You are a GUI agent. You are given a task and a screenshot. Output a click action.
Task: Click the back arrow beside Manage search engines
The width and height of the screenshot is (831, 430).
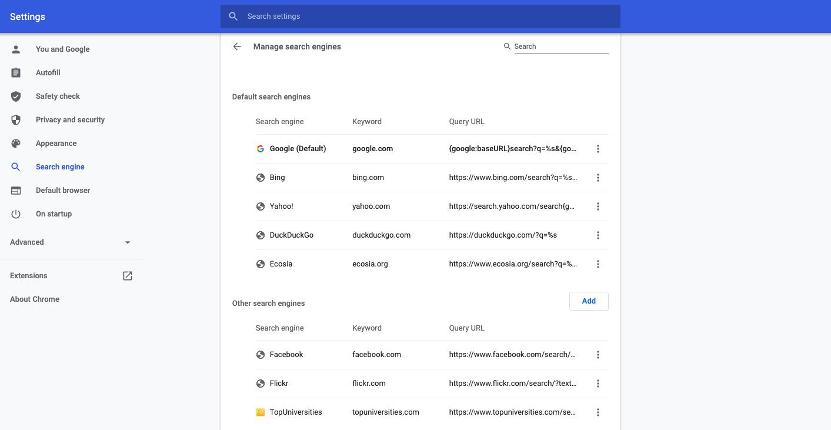click(237, 46)
